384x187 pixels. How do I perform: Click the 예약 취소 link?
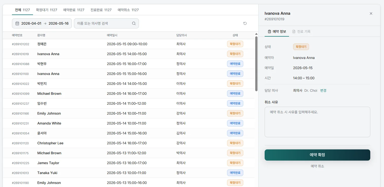click(317, 166)
